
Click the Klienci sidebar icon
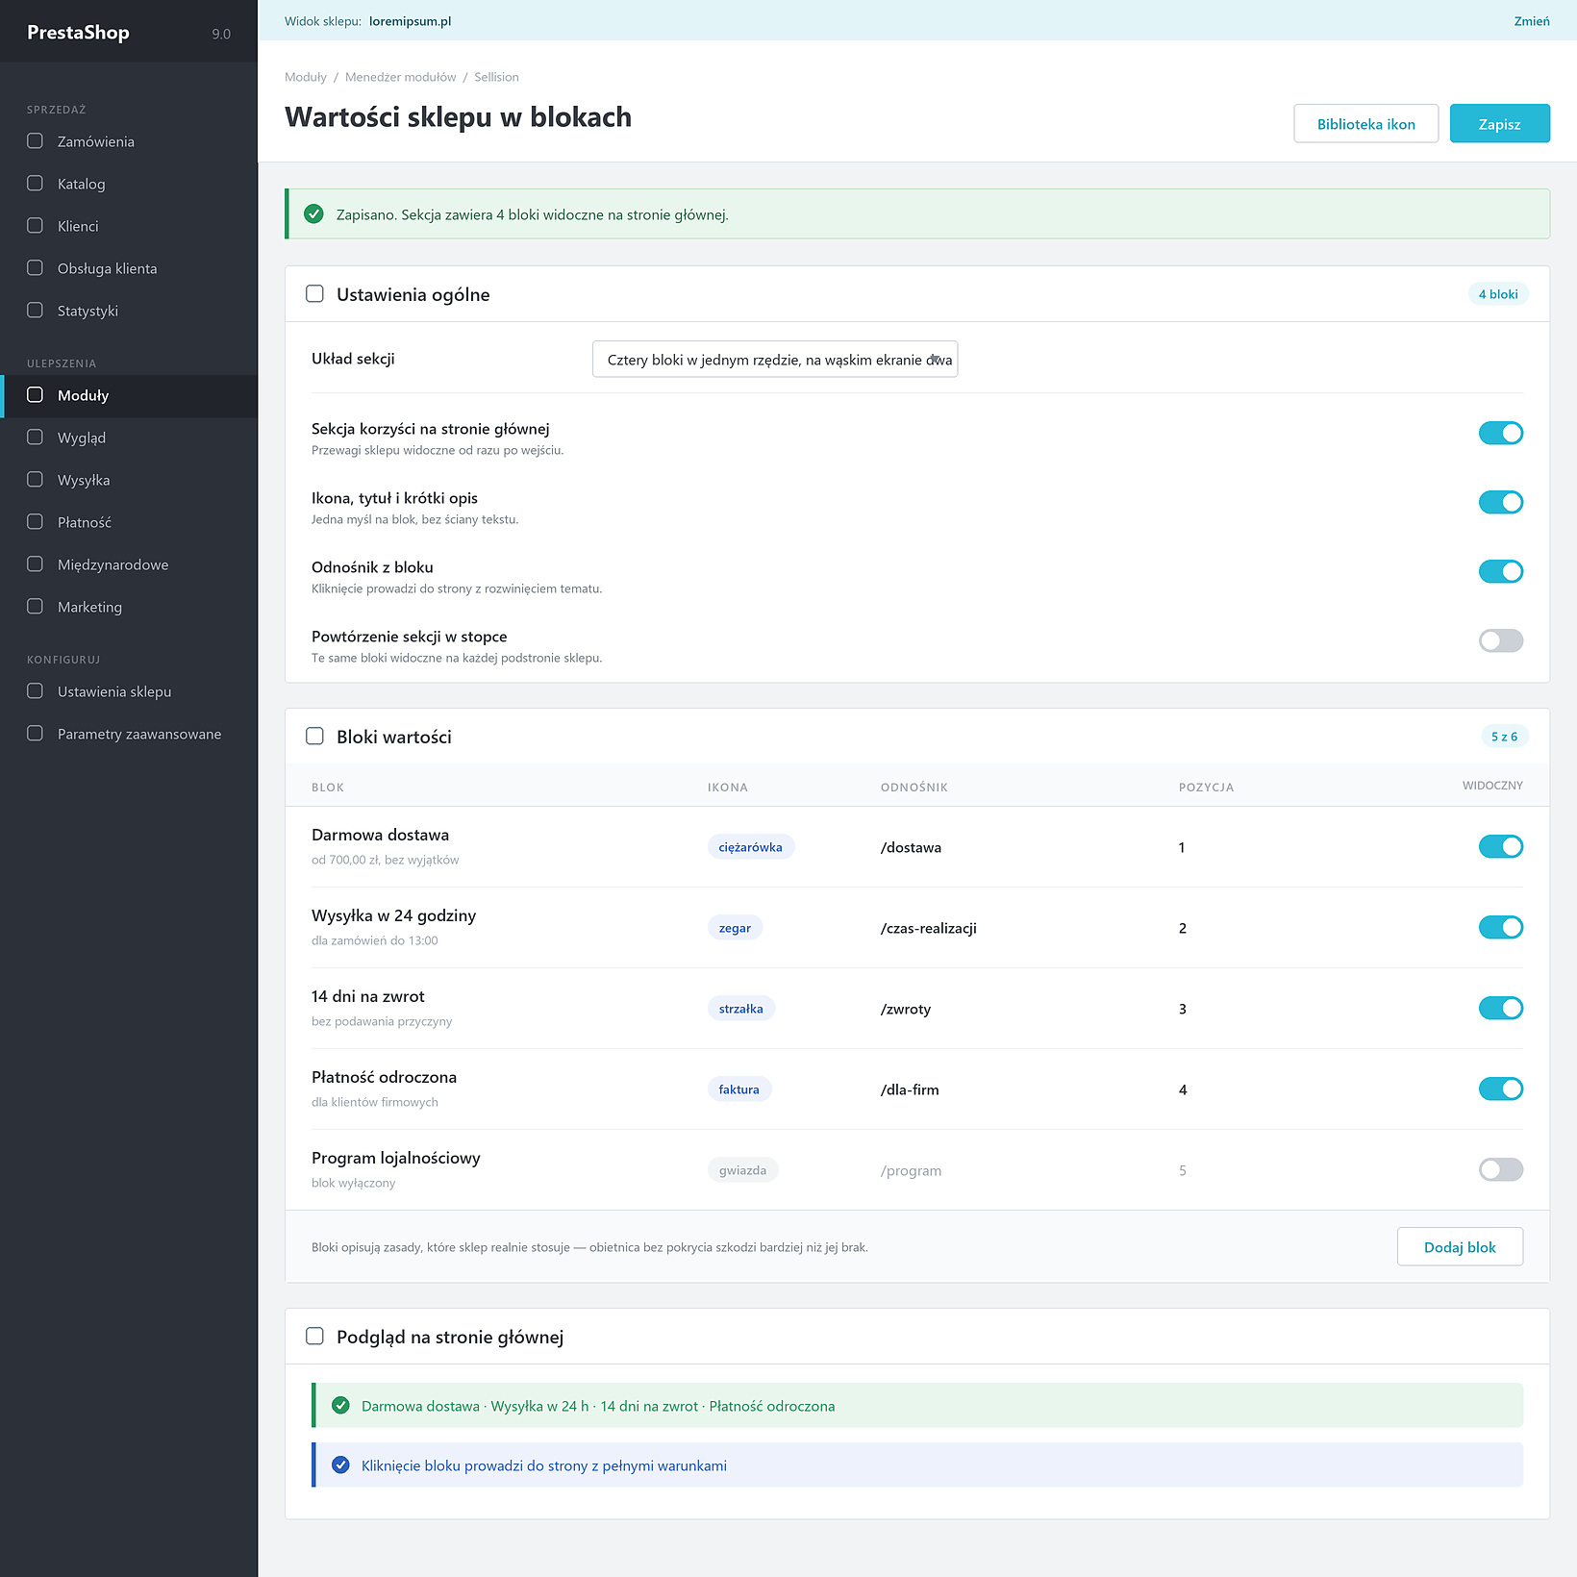[x=36, y=226]
